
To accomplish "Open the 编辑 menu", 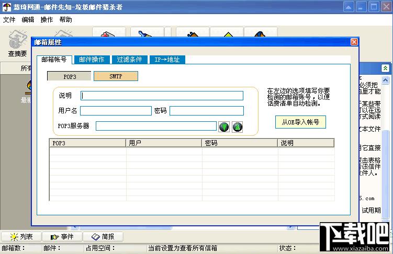I will 28,19.
